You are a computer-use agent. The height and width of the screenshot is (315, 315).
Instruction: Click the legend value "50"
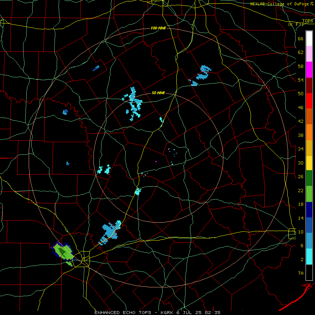coord(301,94)
